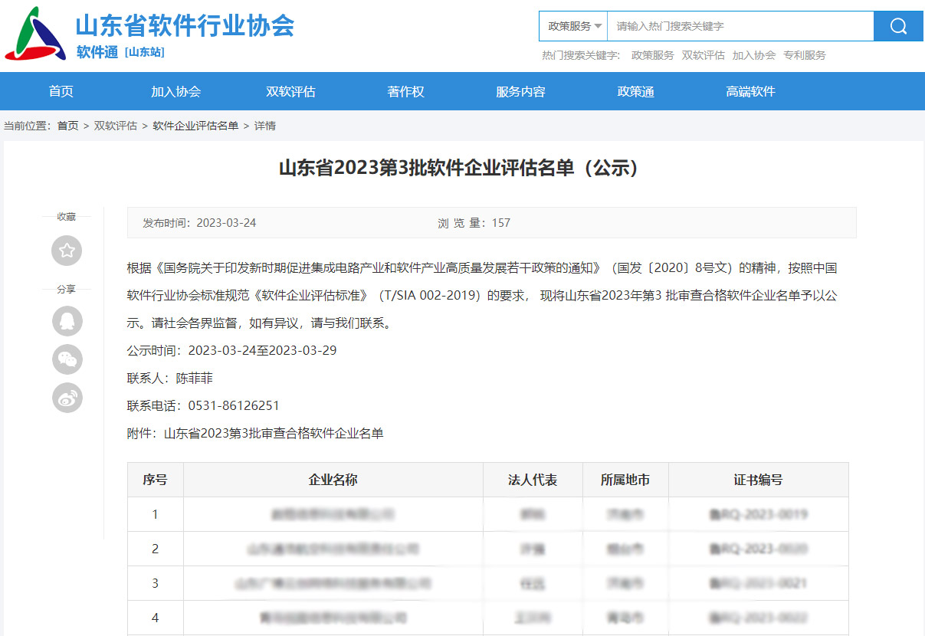Click 软件企业评估名单 in the breadcrumb
The height and width of the screenshot is (636, 925).
click(195, 126)
